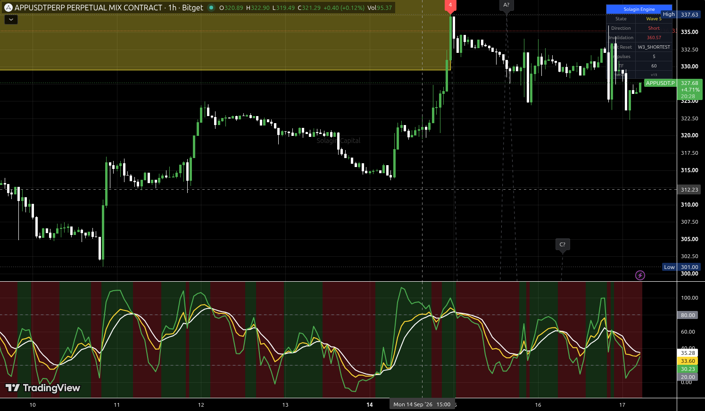Click the Low 301.00 price label
This screenshot has width=705, height=411.
click(x=681, y=267)
